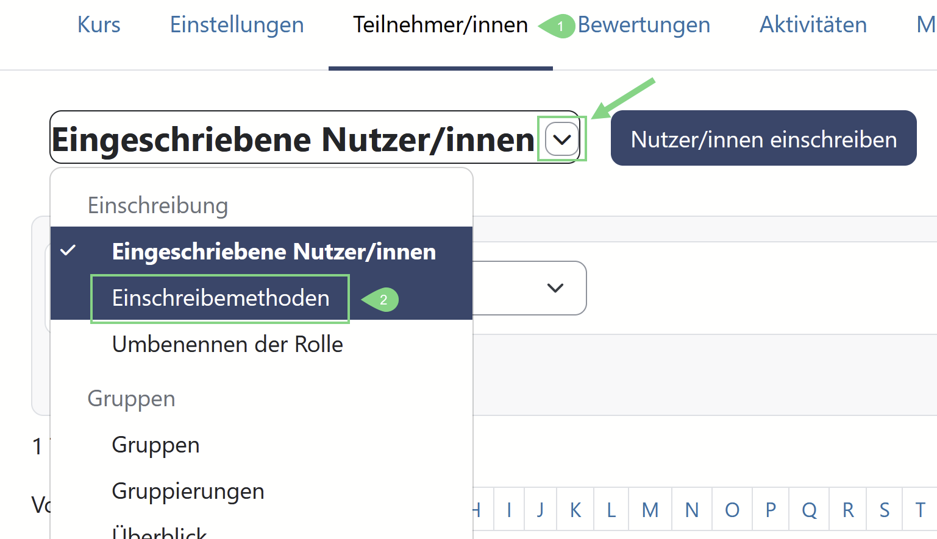Viewport: 937px width, 539px height.
Task: Select the Teilnehmer/innen tab
Action: click(440, 25)
